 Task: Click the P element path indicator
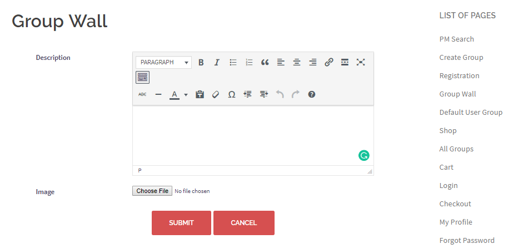click(x=140, y=170)
